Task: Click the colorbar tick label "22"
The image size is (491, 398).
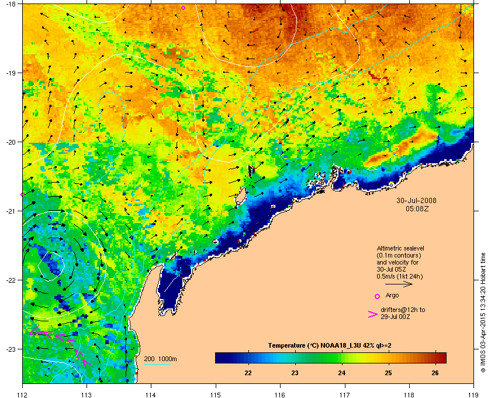Action: 248,373
